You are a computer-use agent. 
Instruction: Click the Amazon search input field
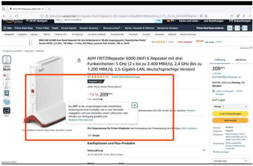click(109, 20)
